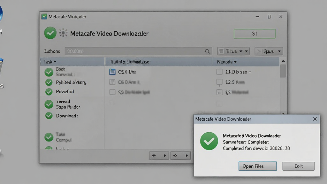327x184 pixels.
Task: Click the play arrow beside the plus button
Action: (x=165, y=156)
